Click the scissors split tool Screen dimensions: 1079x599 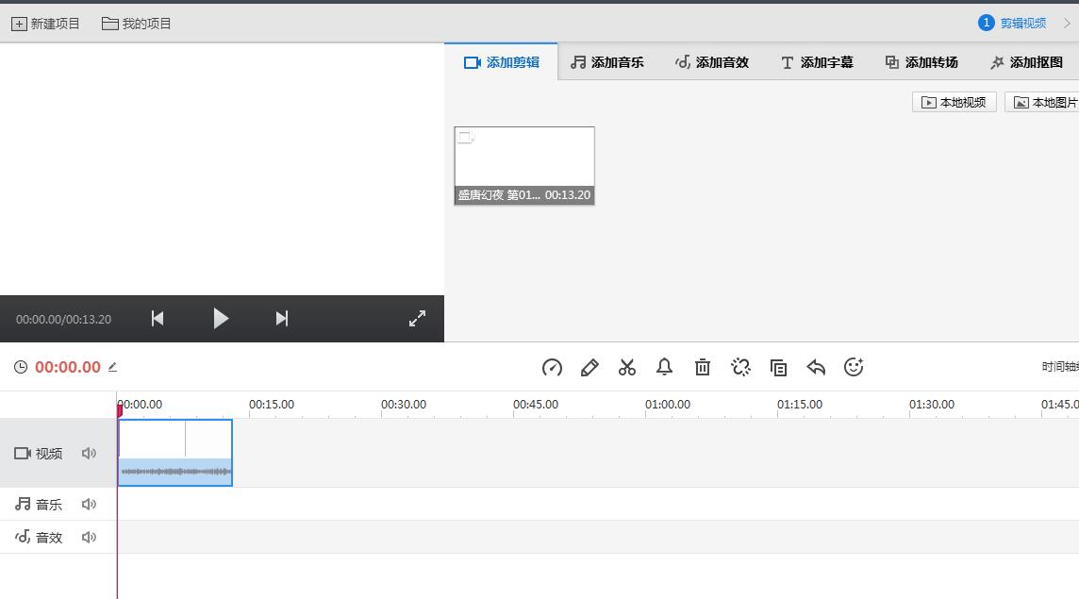(x=627, y=368)
